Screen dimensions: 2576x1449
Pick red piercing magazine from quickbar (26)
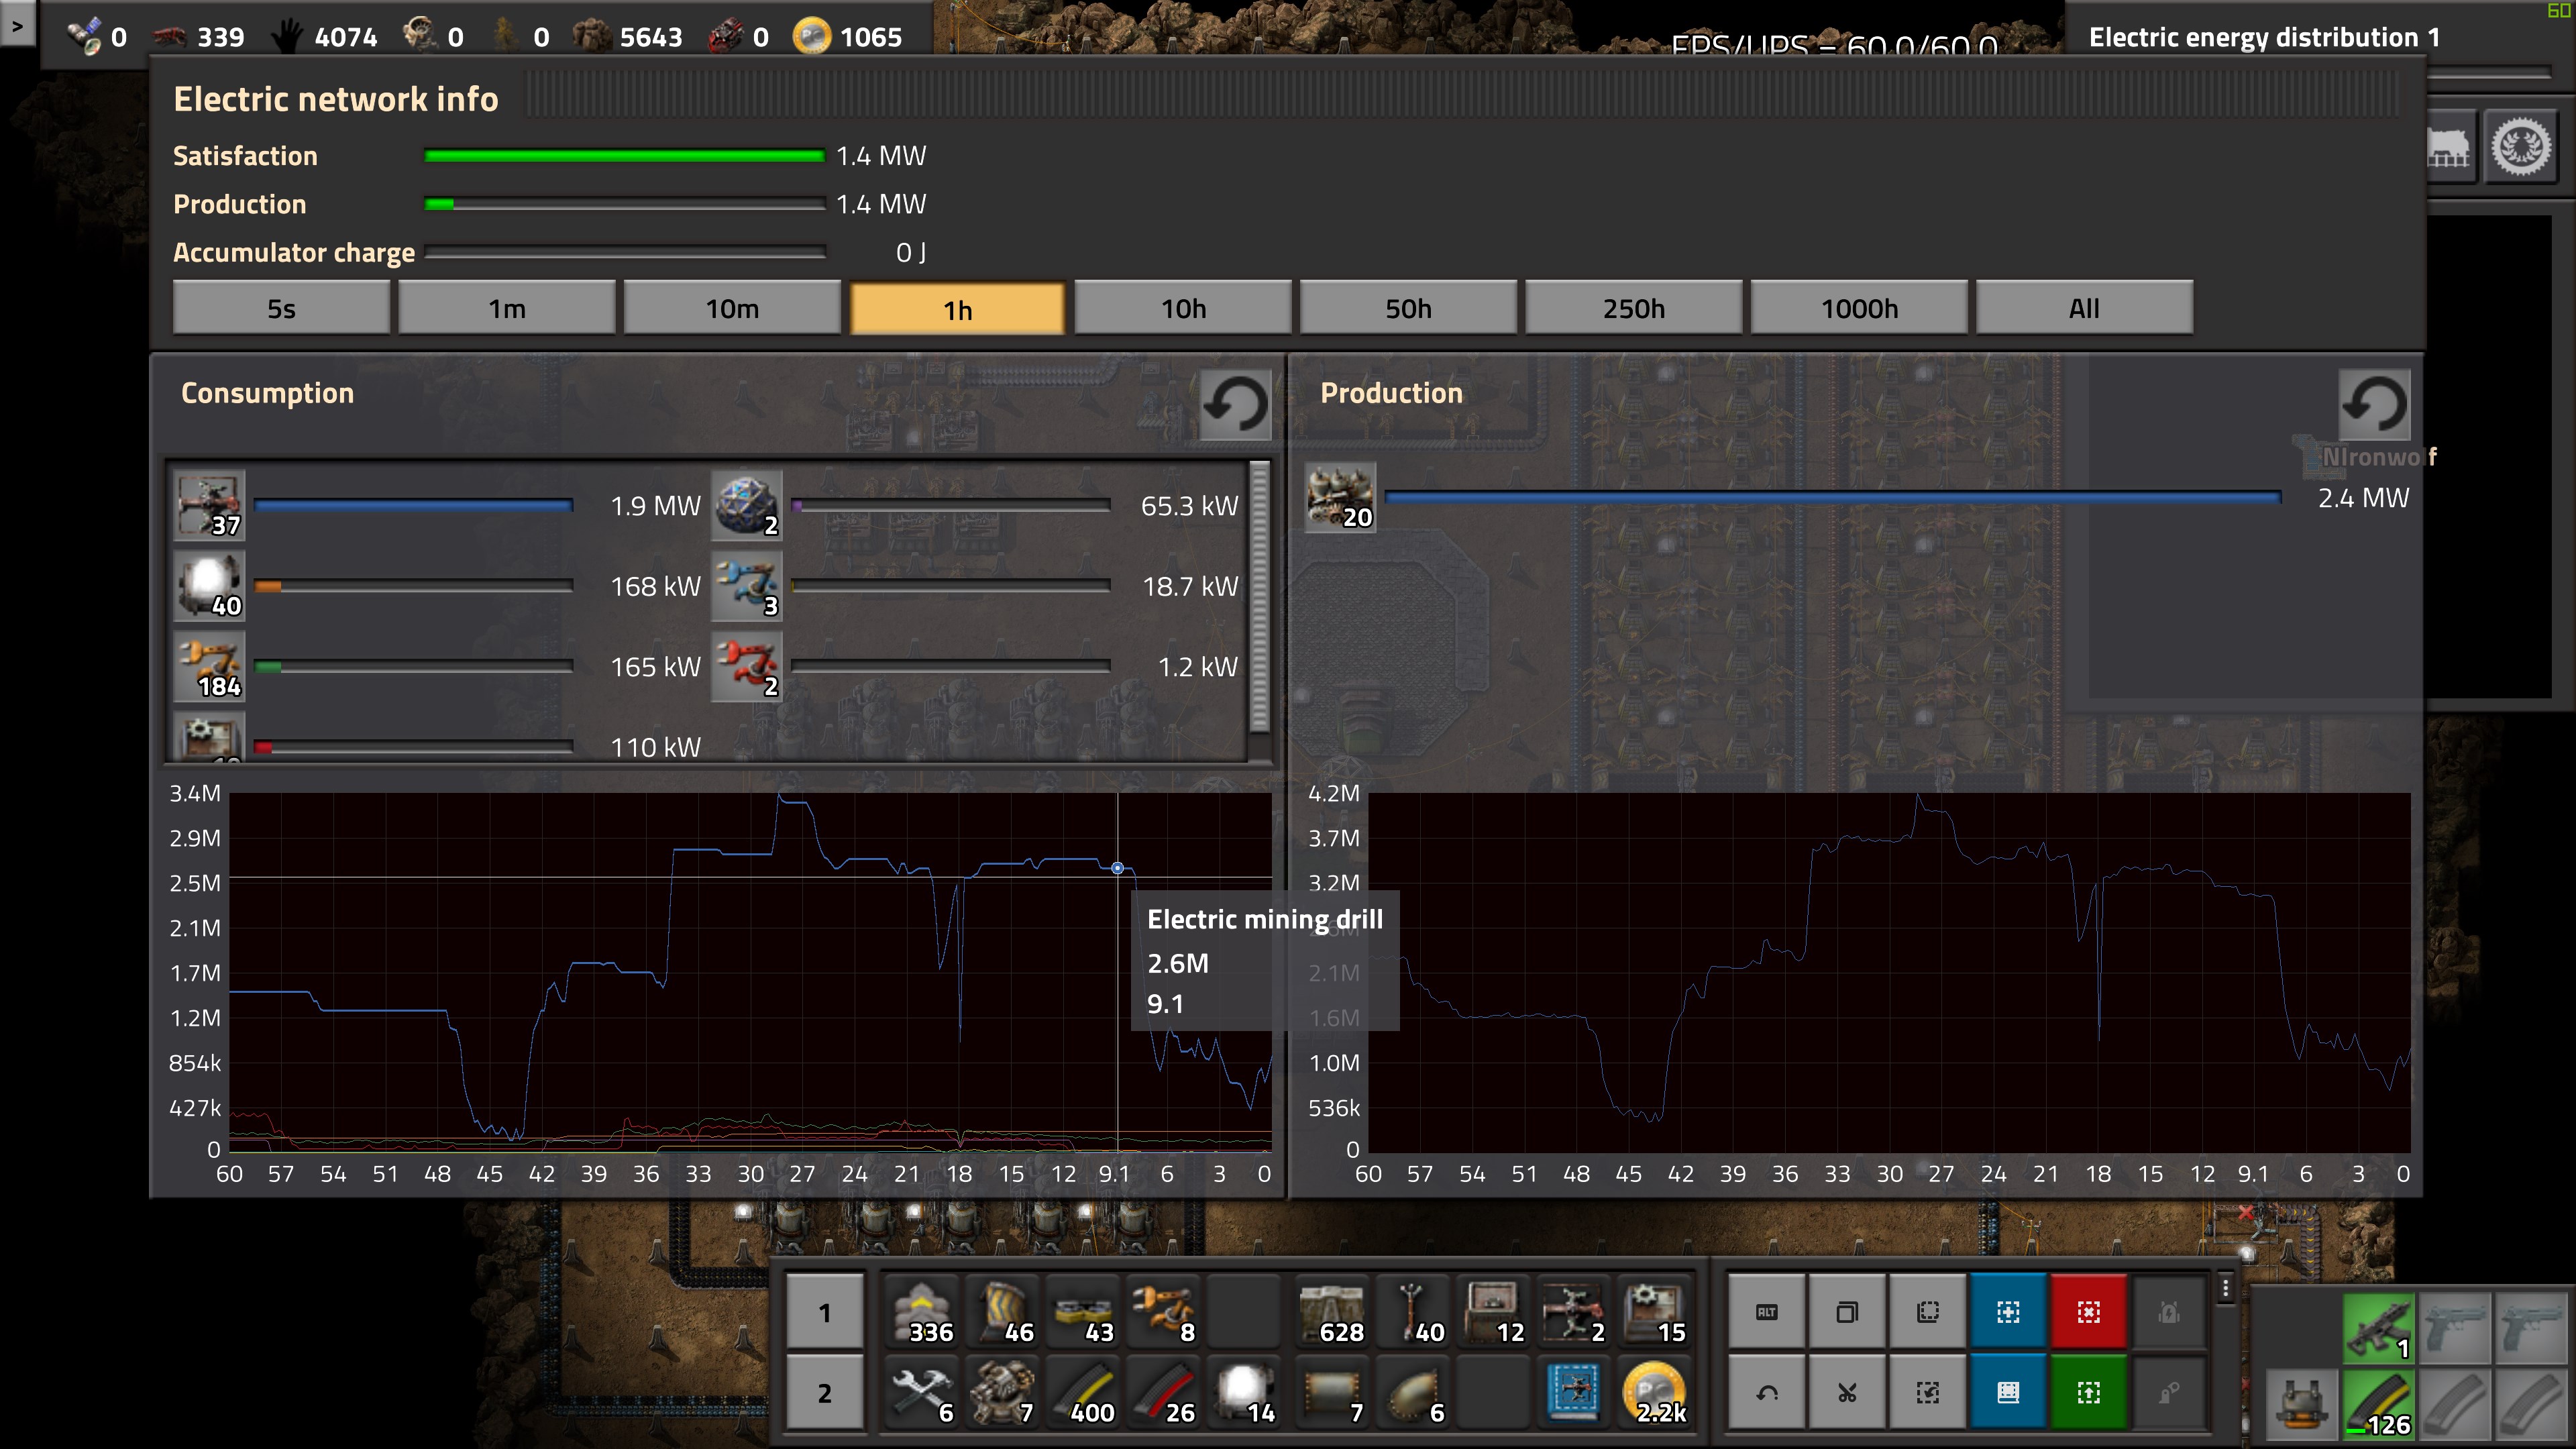pos(1164,1393)
